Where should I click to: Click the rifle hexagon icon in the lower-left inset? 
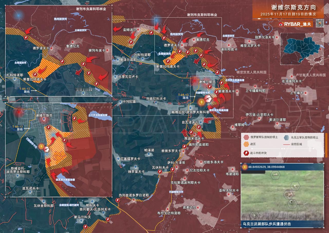pyautogui.click(x=47, y=149)
